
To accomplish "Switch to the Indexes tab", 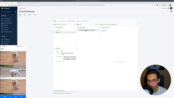I will pos(30,15).
